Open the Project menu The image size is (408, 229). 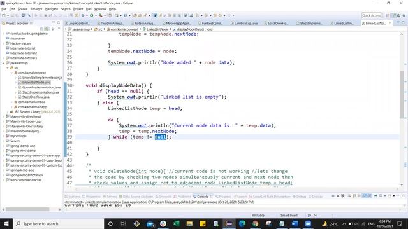[78, 9]
